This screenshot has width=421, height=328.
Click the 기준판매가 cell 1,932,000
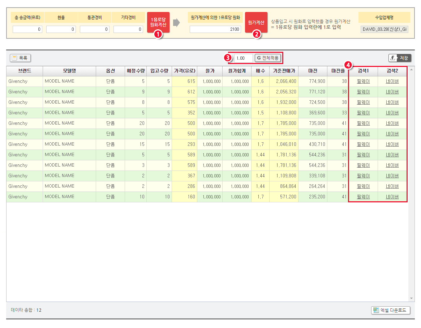point(284,102)
